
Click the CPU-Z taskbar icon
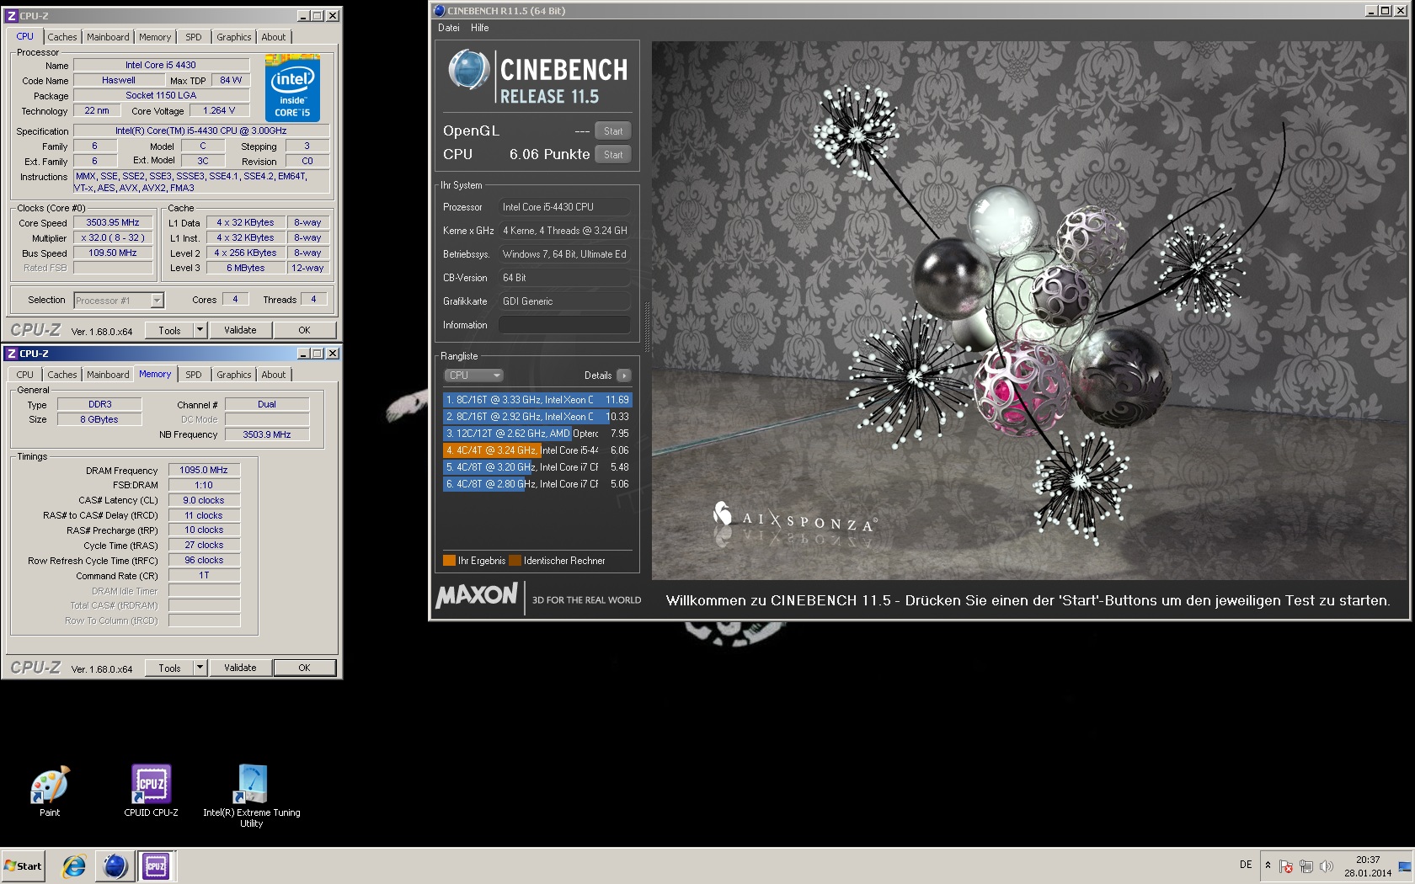[x=156, y=865]
